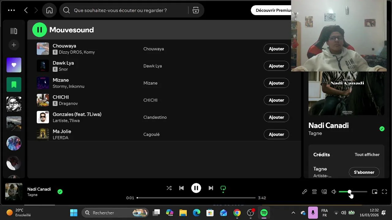Mute with the speaker icon
Screen dimensions: 392x220
[334, 192]
